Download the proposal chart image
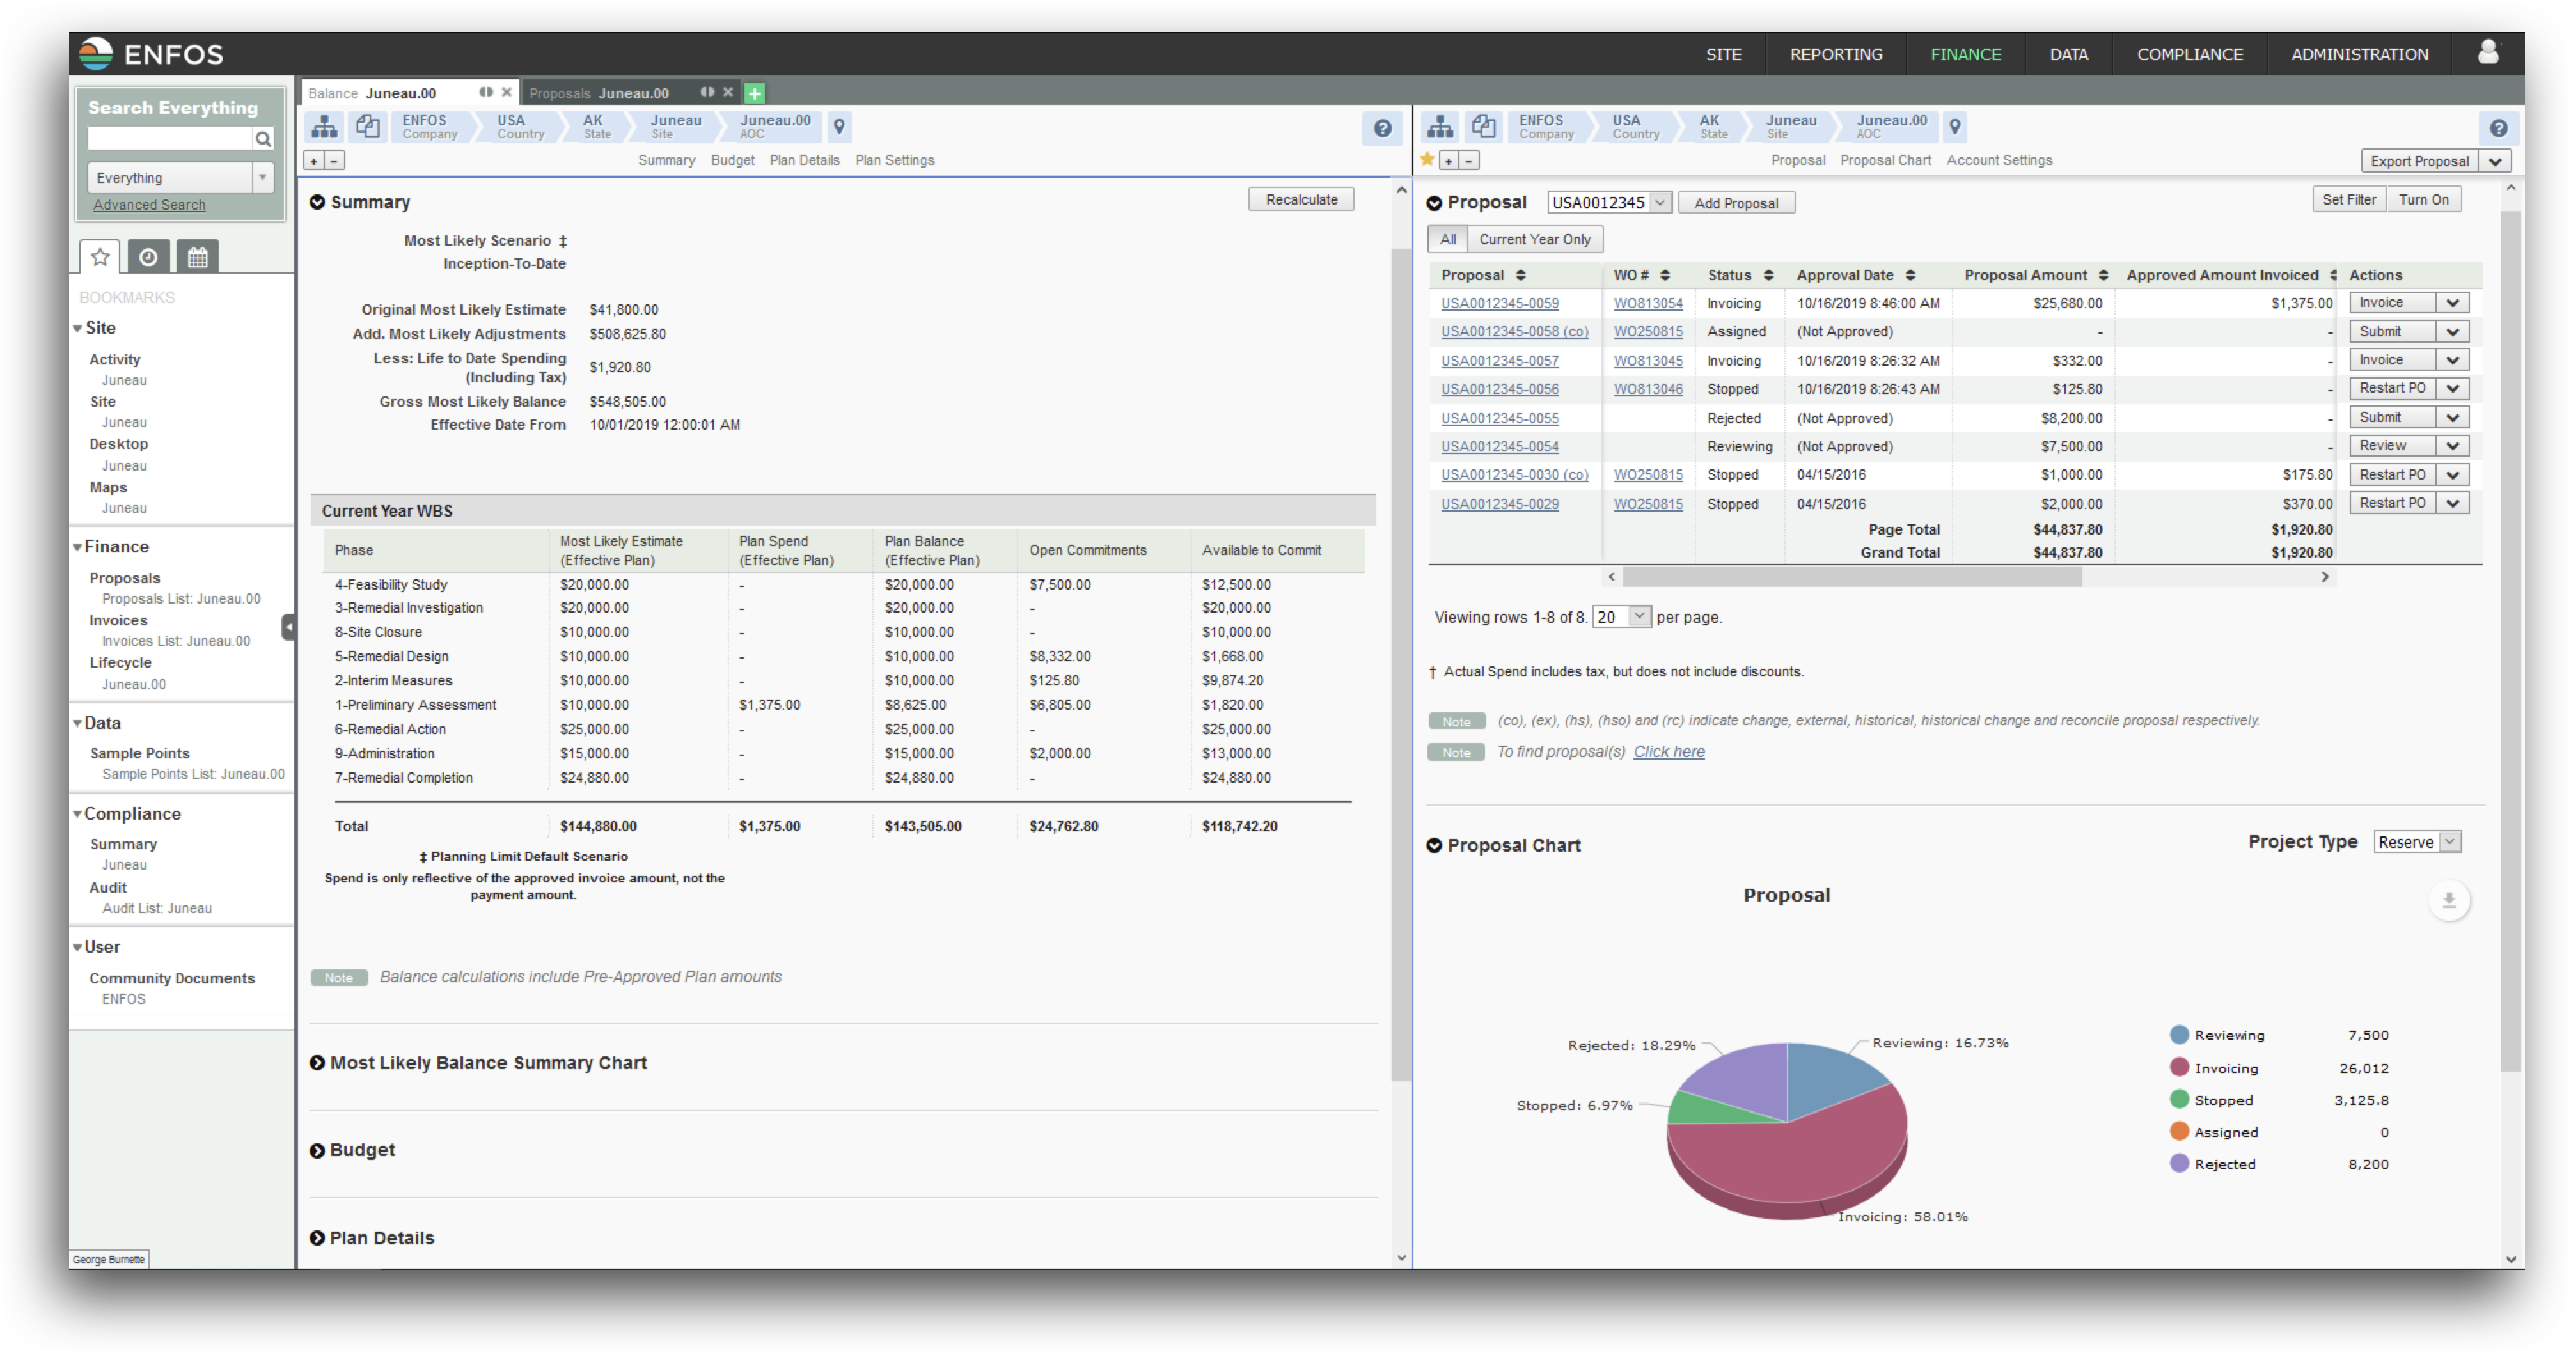 [2448, 900]
